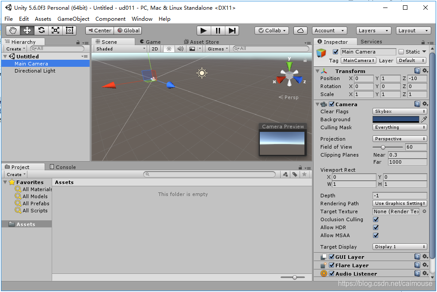Open the Rendering Path dropdown
Image resolution: width=437 pixels, height=292 pixels.
coord(399,204)
